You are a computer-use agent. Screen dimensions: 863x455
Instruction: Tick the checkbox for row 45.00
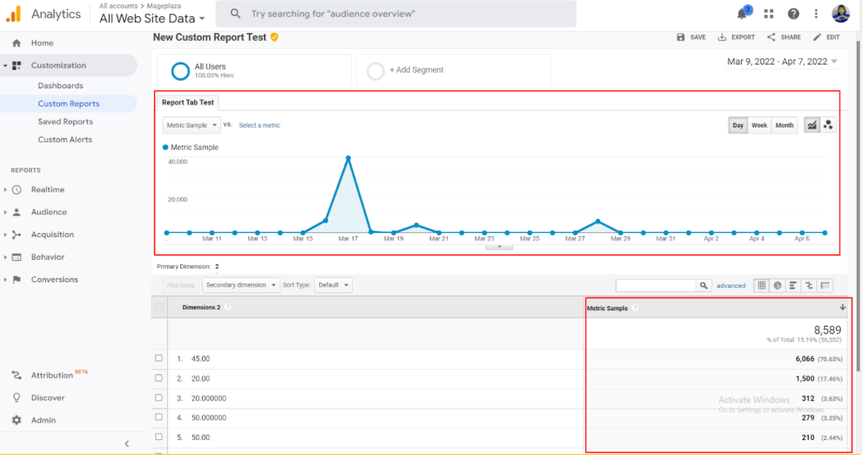click(x=158, y=359)
